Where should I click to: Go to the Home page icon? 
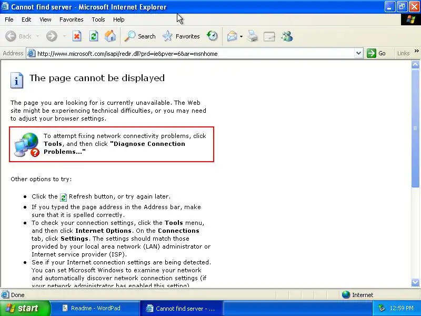tap(110, 36)
